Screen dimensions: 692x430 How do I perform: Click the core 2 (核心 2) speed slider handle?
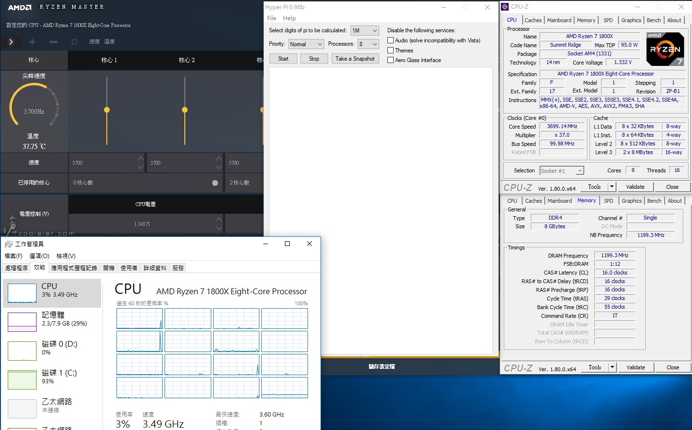tap(185, 110)
